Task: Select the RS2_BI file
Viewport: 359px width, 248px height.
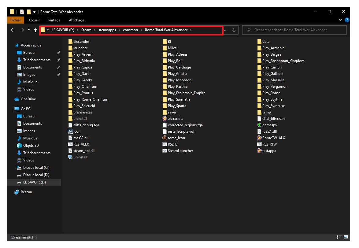Action: tap(170, 144)
